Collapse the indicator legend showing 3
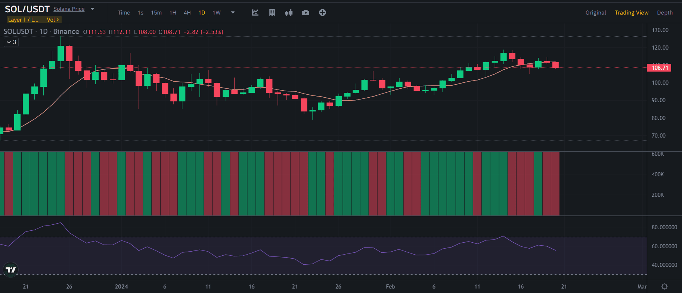The width and height of the screenshot is (682, 293). 11,42
